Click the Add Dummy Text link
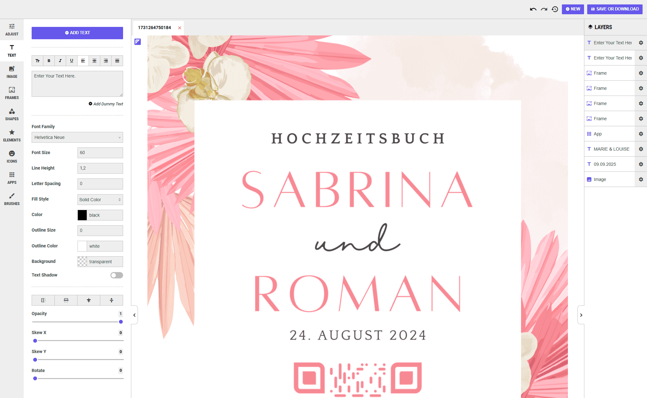647x398 pixels. pyautogui.click(x=106, y=104)
